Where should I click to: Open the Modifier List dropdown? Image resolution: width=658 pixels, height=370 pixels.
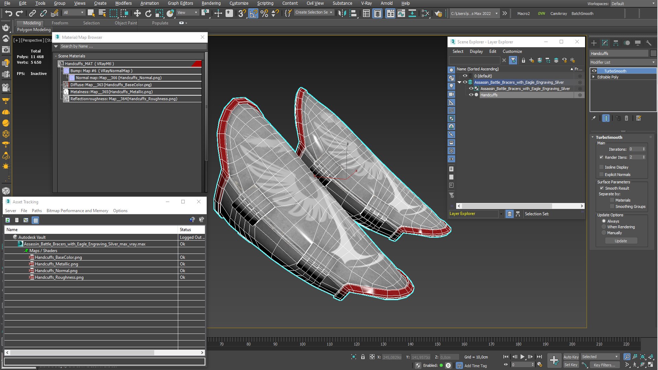[x=623, y=62]
